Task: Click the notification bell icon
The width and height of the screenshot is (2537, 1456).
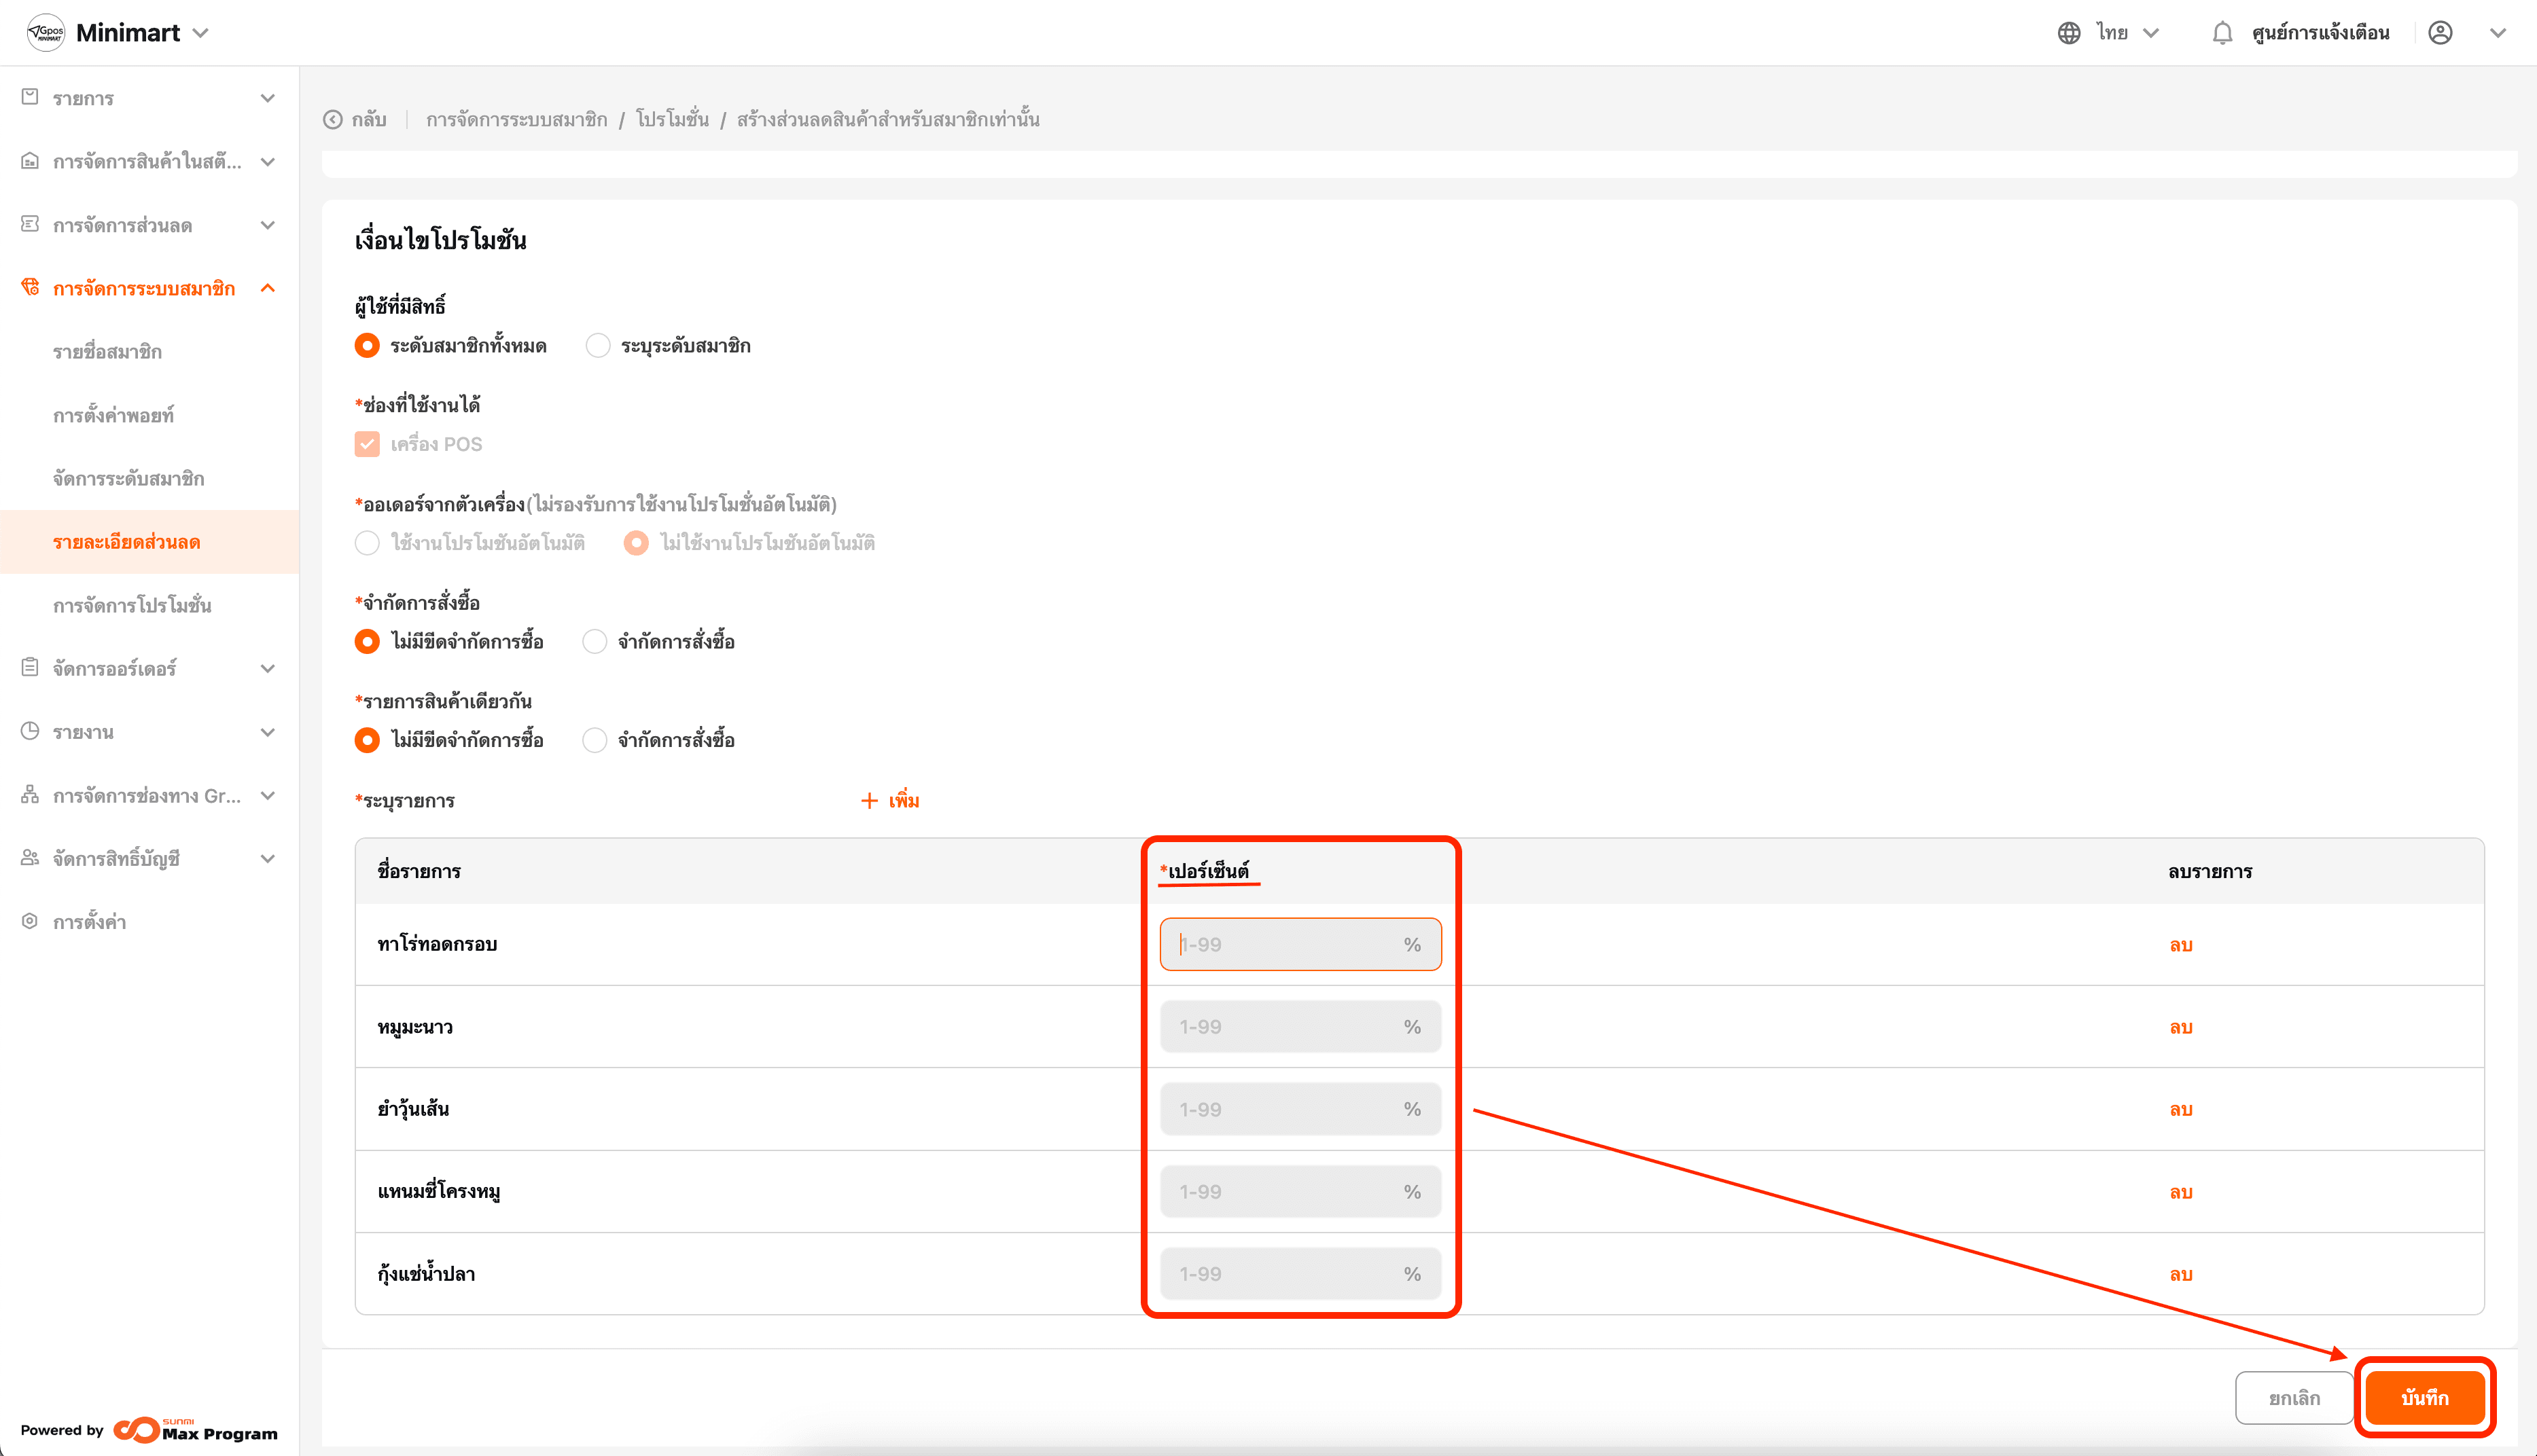Action: [x=2222, y=33]
